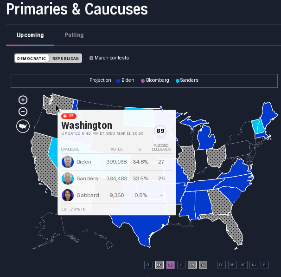Select the GU territory box
The width and height of the screenshot is (281, 277).
tap(148, 265)
